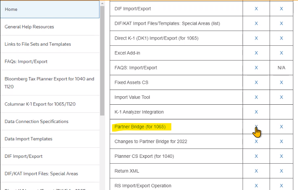Screen dimensions: 298x190
Task: Click the second X link in the Return XML row
Action: point(281,171)
